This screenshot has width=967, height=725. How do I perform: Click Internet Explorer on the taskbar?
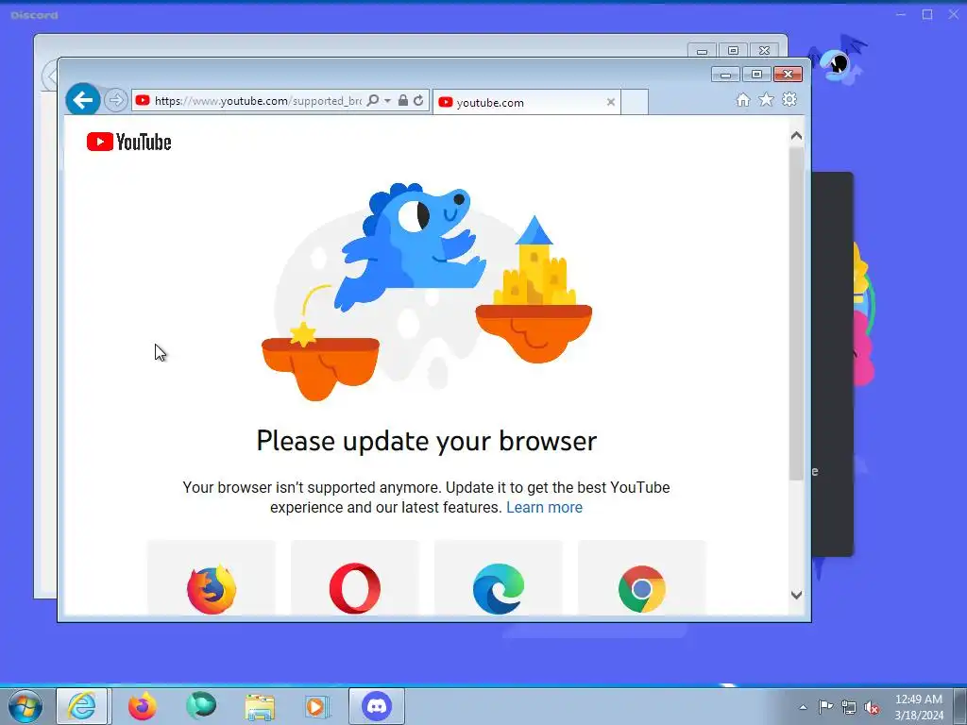pos(83,706)
